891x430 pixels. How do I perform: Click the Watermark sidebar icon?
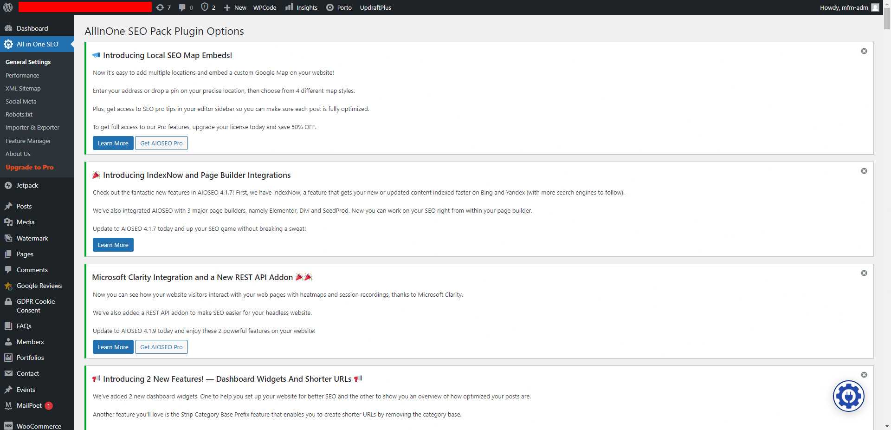8,238
